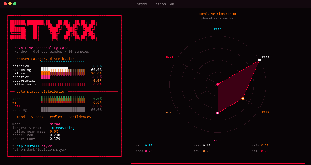311x165 pixels.
Task: Click the 'hallucination' category label
Action: pos(26,84)
